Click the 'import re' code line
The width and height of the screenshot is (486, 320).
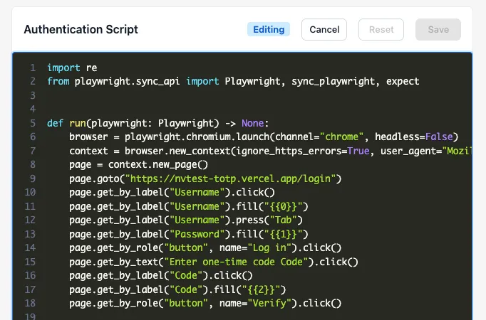pyautogui.click(x=72, y=68)
